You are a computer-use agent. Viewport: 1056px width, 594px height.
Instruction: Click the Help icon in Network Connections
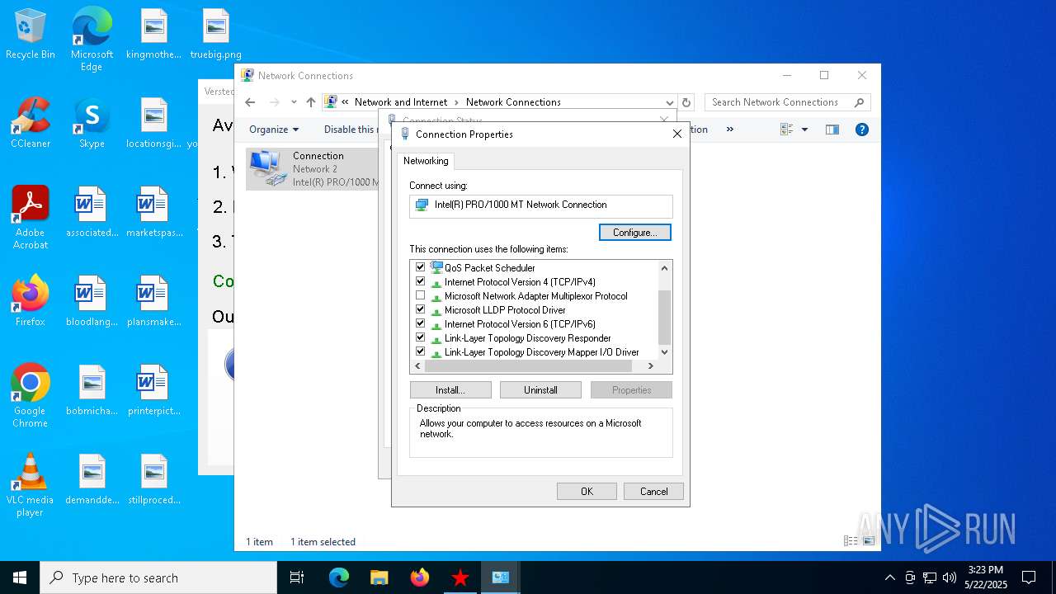click(x=862, y=130)
